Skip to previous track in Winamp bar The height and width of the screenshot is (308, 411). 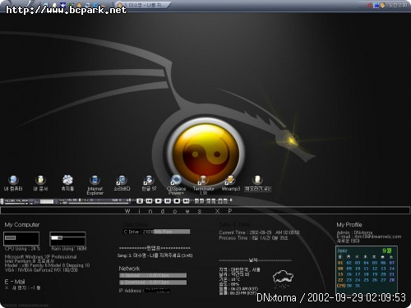click(x=149, y=201)
